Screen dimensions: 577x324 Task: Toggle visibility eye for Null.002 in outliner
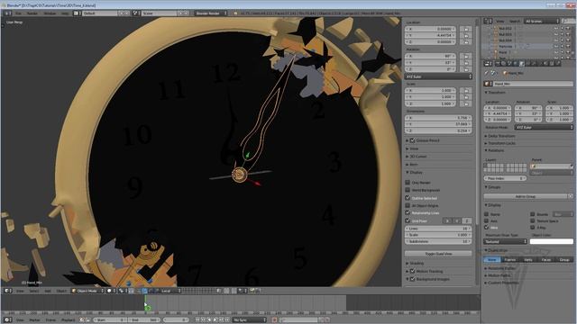tap(556, 28)
